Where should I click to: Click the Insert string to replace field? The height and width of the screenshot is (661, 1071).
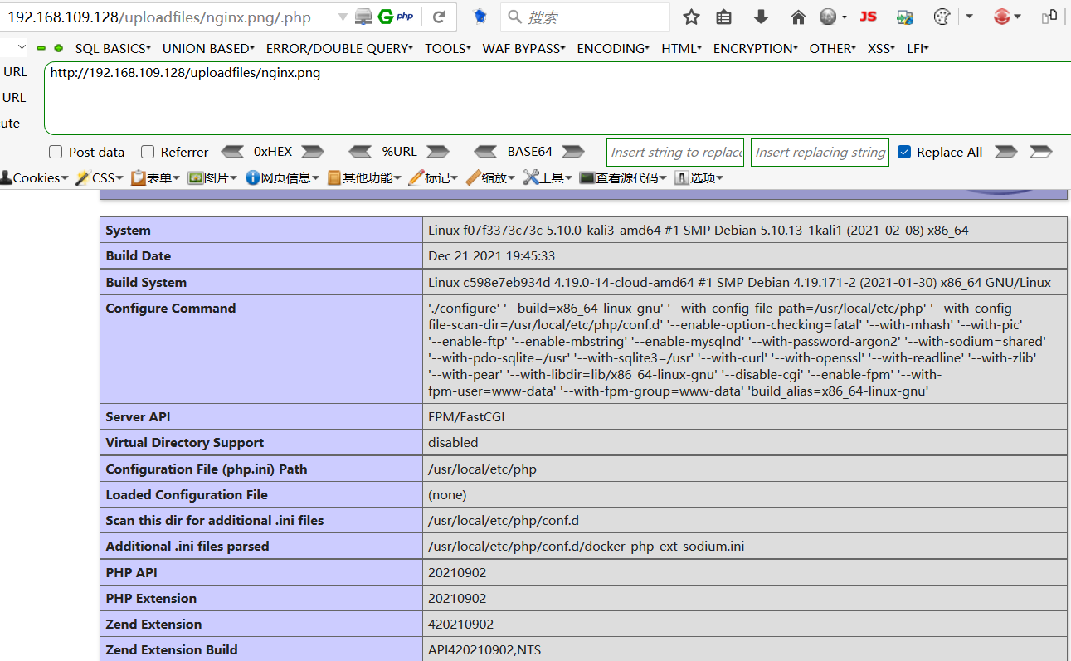pos(675,152)
